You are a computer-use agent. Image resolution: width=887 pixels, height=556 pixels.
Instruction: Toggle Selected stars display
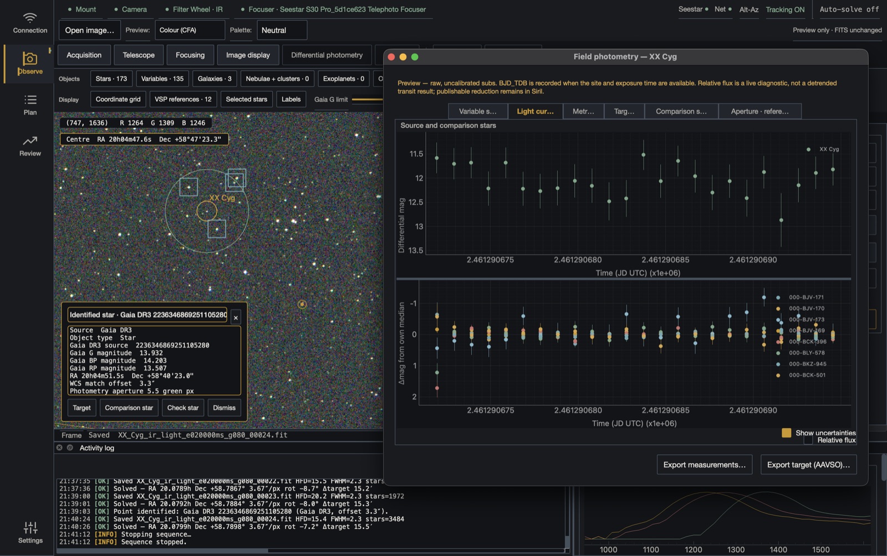click(x=247, y=99)
